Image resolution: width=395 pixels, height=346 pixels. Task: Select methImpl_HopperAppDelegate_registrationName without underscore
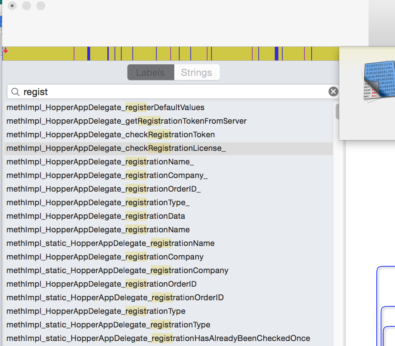point(168,230)
